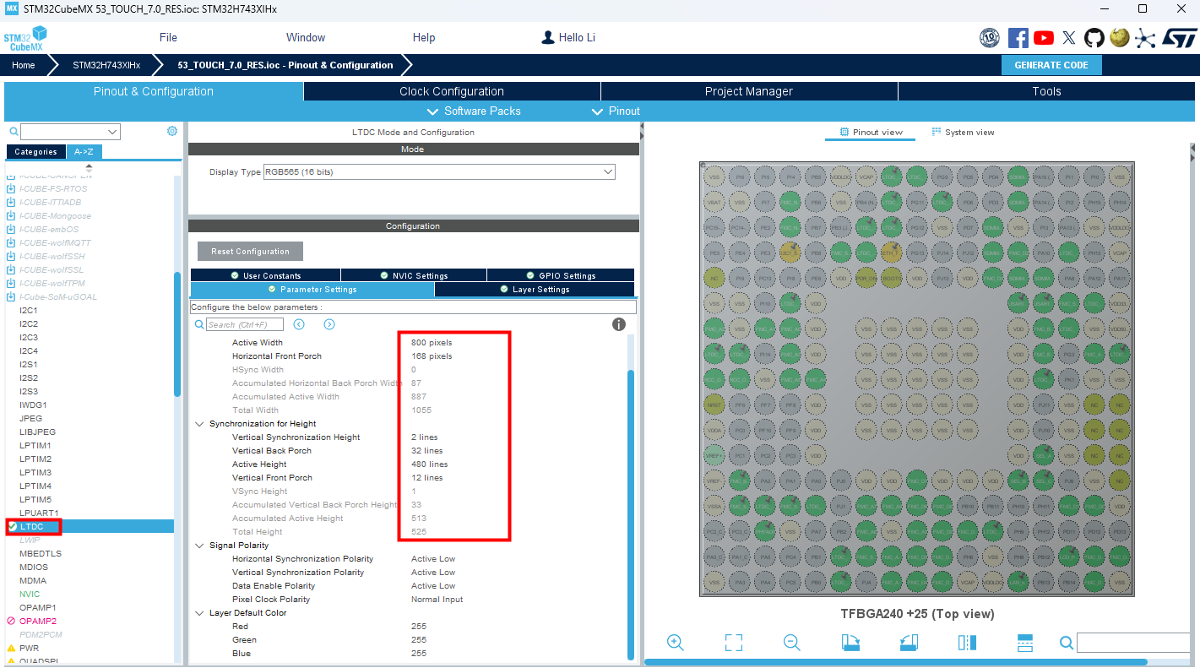Open the peripheral search combo box
Image resolution: width=1200 pixels, height=668 pixels.
click(x=71, y=132)
